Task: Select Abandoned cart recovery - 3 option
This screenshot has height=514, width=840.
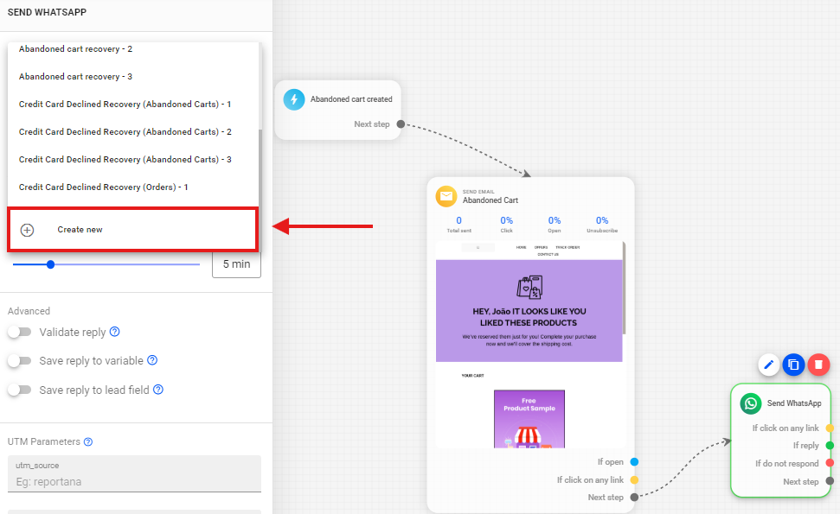Action: click(75, 77)
